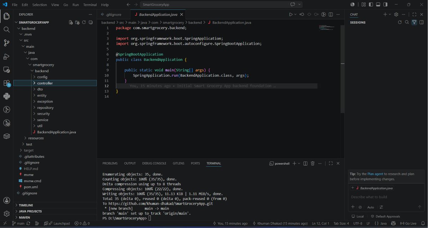Toggle Secondary Side Bar layout button

tap(385, 5)
